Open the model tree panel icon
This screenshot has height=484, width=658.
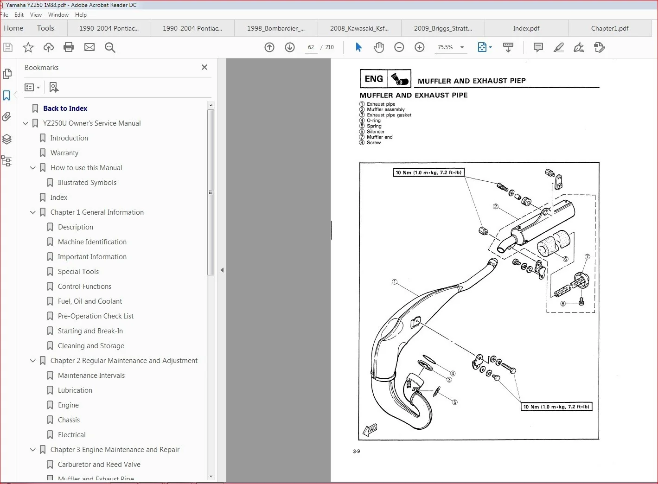(x=6, y=161)
